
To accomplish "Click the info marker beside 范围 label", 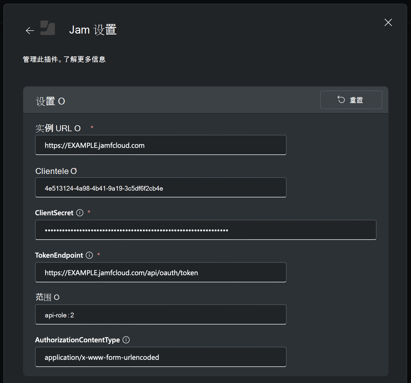I will coord(57,297).
